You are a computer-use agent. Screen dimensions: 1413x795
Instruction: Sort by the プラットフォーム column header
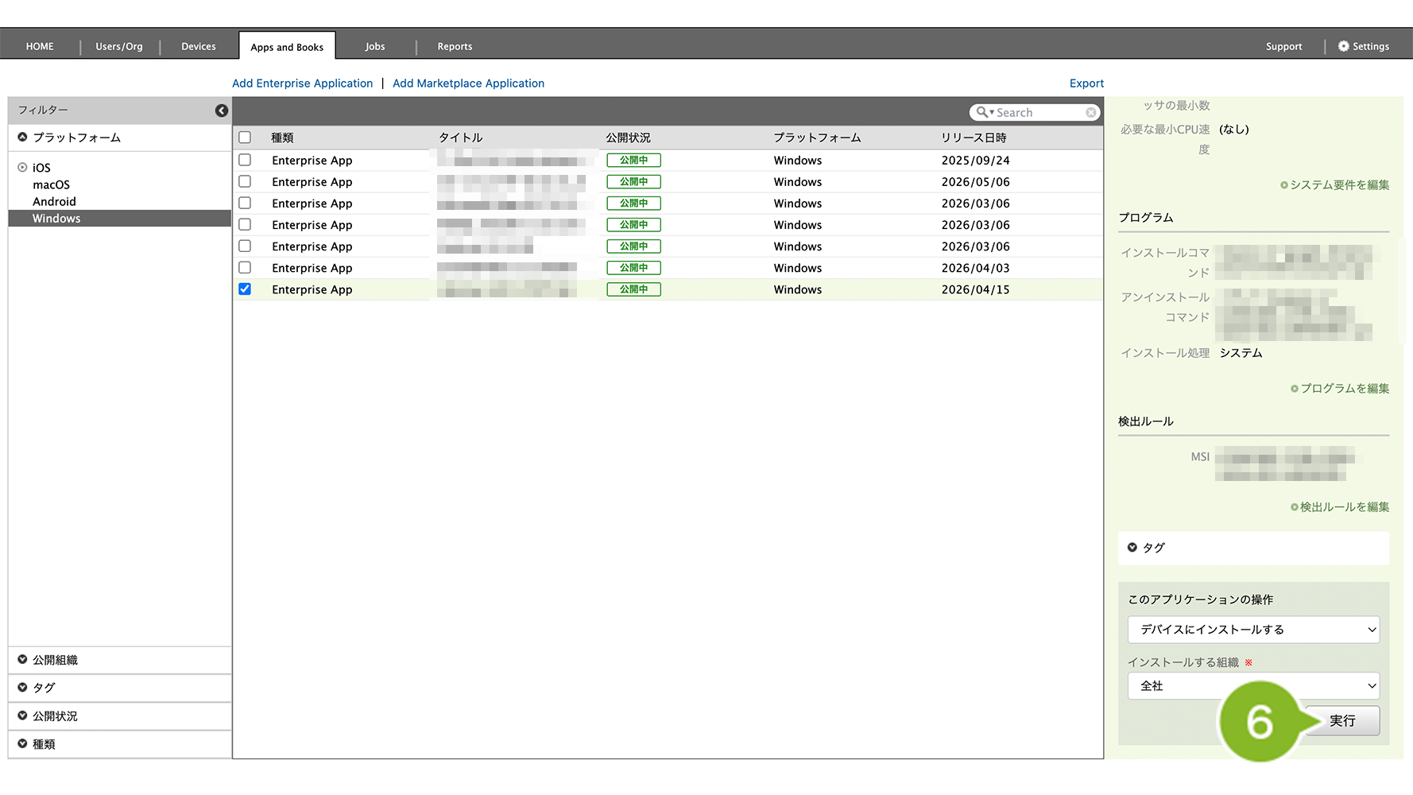click(817, 138)
